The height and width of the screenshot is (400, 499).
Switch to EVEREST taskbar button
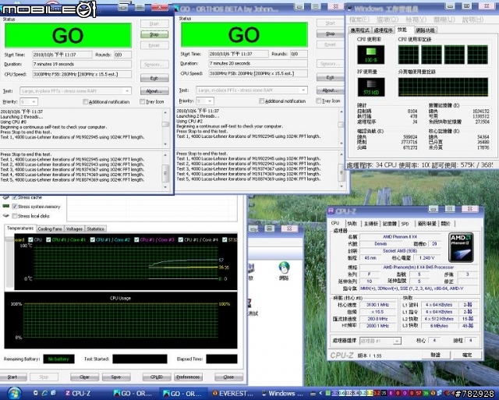coord(233,393)
